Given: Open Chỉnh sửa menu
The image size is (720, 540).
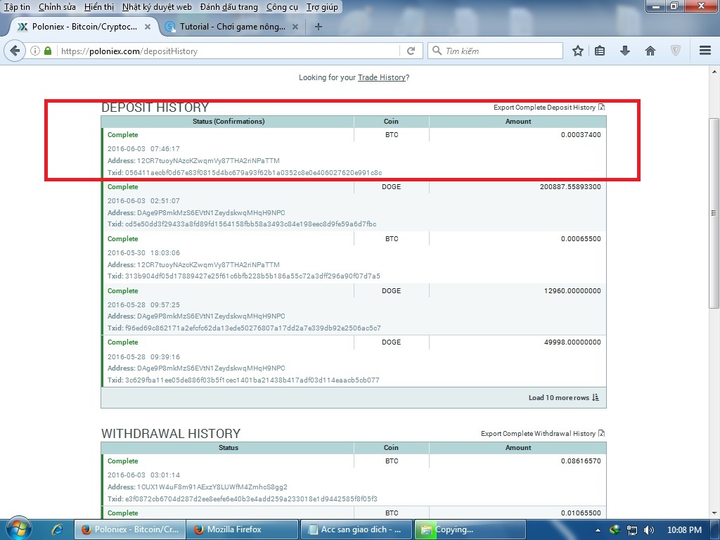Looking at the screenshot, I should [x=57, y=7].
